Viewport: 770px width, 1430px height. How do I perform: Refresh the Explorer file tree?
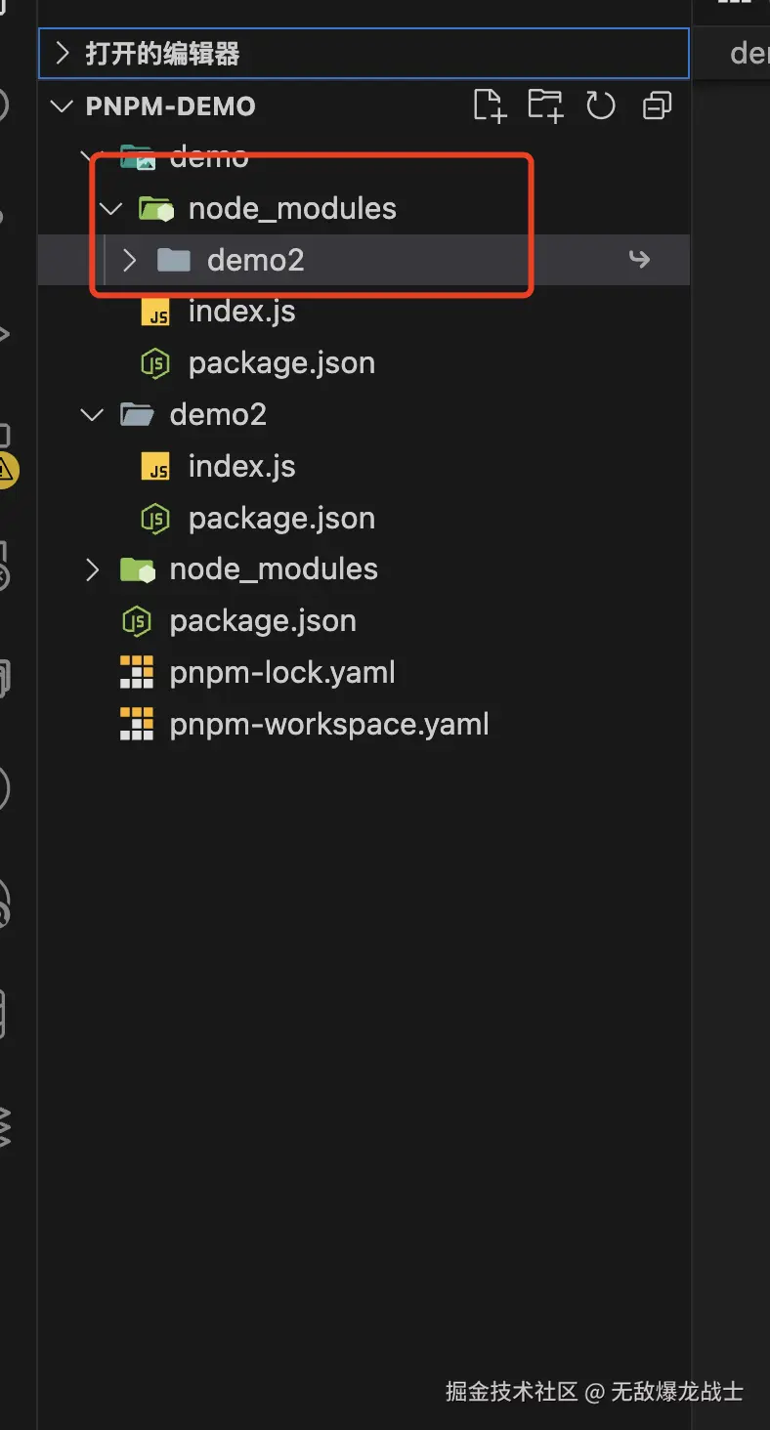click(x=601, y=105)
